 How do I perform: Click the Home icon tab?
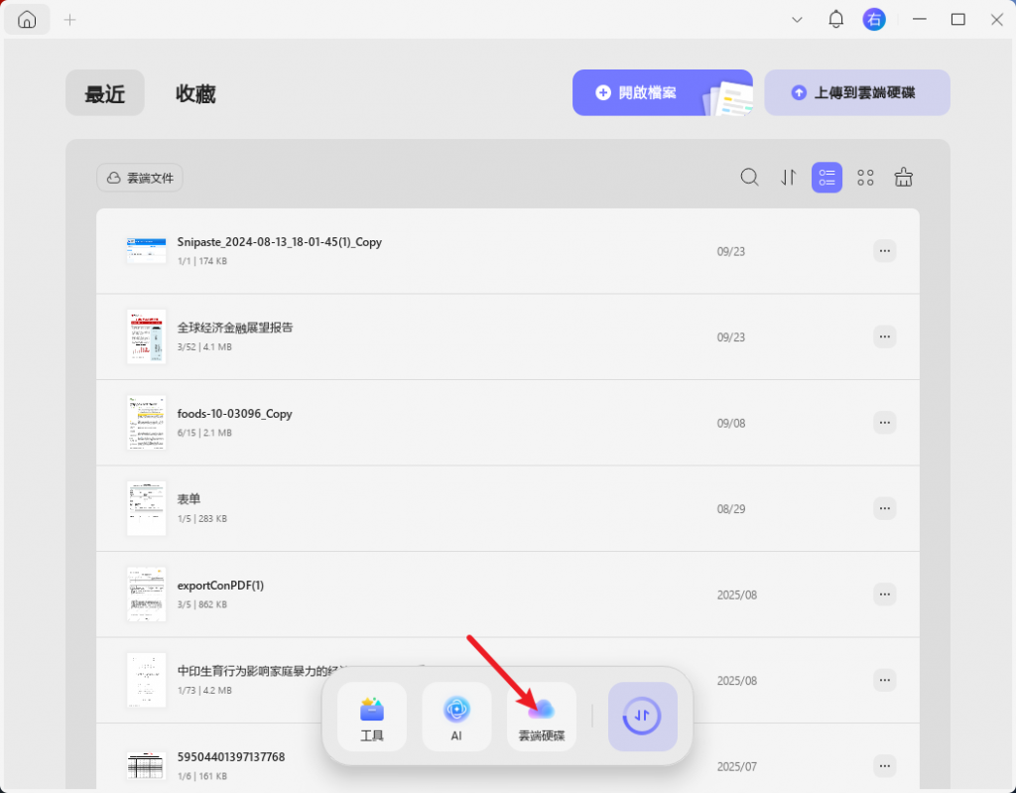(27, 20)
